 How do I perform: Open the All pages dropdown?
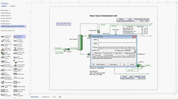click(55, 97)
